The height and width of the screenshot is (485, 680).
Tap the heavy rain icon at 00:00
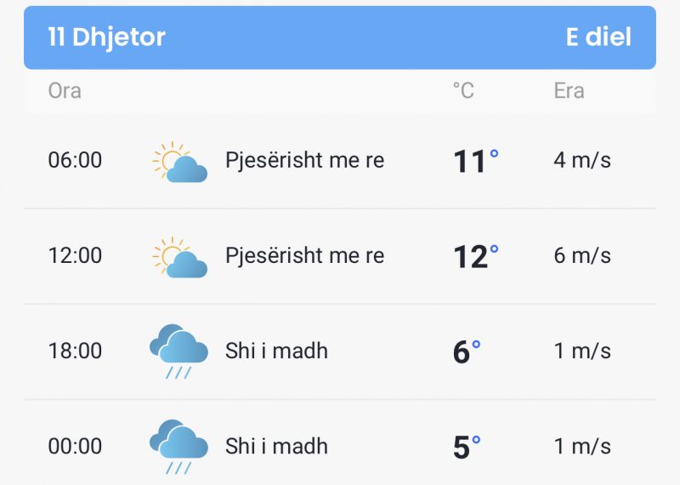click(x=178, y=446)
